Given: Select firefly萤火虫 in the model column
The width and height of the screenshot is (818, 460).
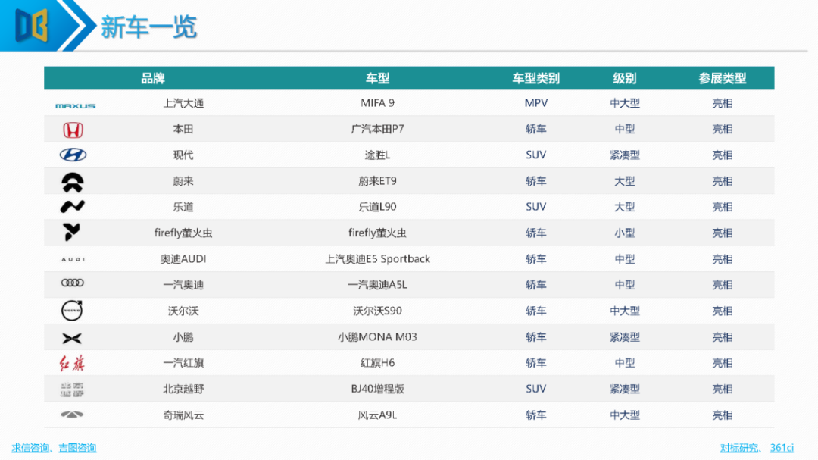Looking at the screenshot, I should tap(377, 233).
